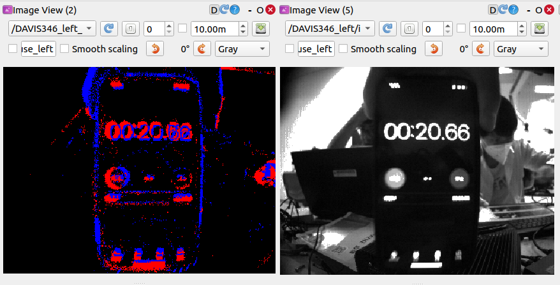Screen dimensions: 560x285
Task: Enable Smooth scaling in Image View (5)
Action: (343, 48)
